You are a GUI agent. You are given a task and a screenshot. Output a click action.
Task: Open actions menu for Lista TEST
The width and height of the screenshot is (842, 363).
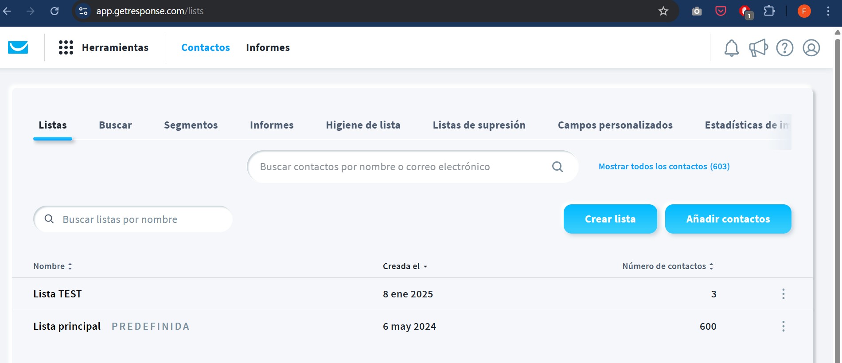[783, 294]
